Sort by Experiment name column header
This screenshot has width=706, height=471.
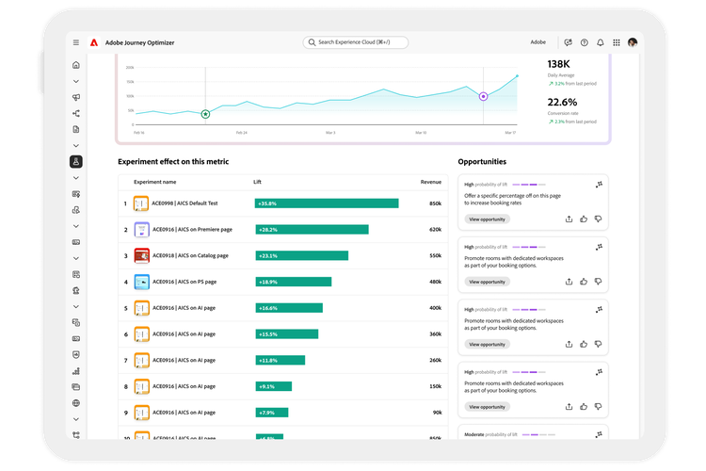pyautogui.click(x=155, y=182)
